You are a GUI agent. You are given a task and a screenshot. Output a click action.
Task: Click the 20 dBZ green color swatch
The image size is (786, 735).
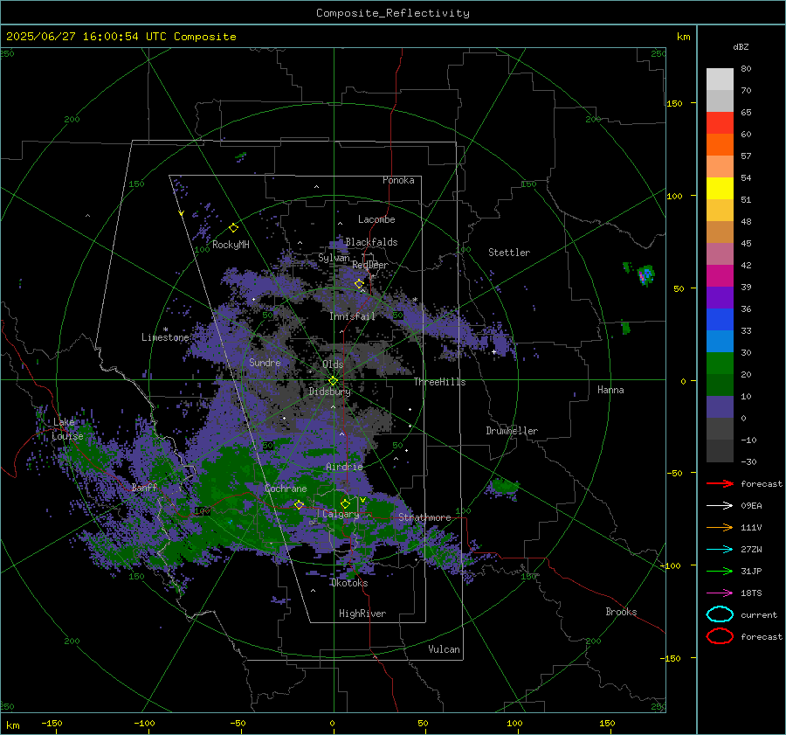pyautogui.click(x=720, y=364)
